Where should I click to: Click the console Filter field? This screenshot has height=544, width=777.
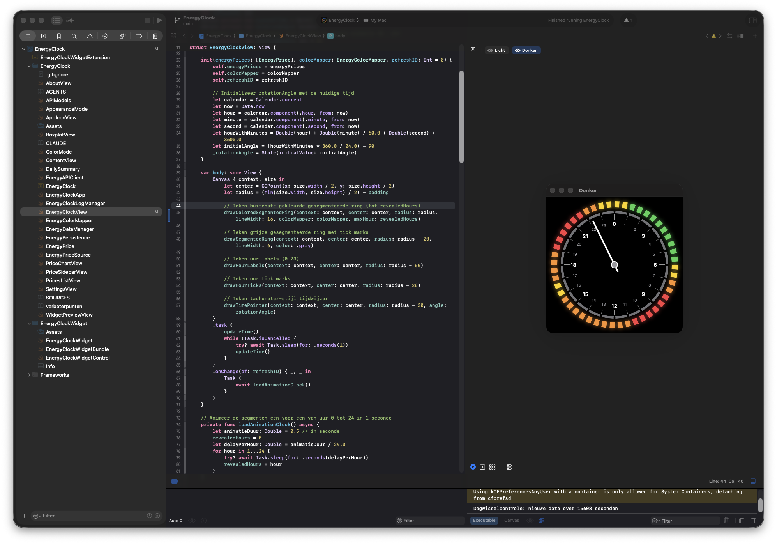[x=686, y=521]
